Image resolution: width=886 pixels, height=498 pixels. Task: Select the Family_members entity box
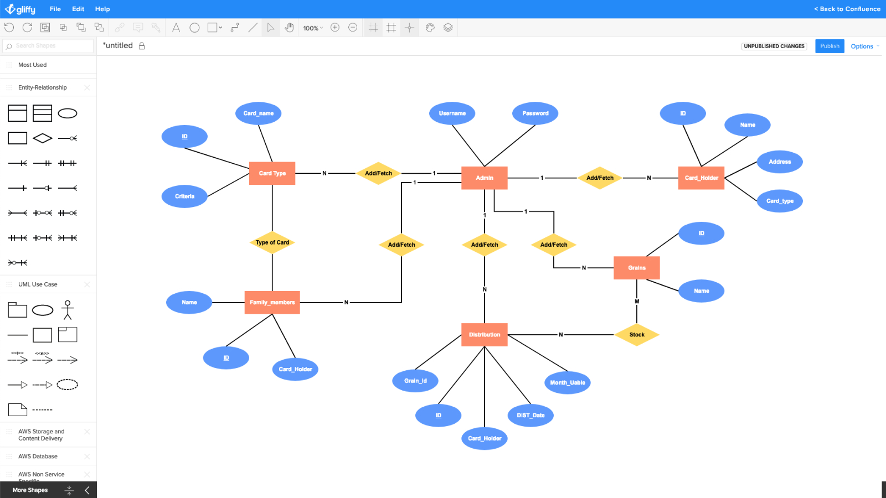coord(272,303)
